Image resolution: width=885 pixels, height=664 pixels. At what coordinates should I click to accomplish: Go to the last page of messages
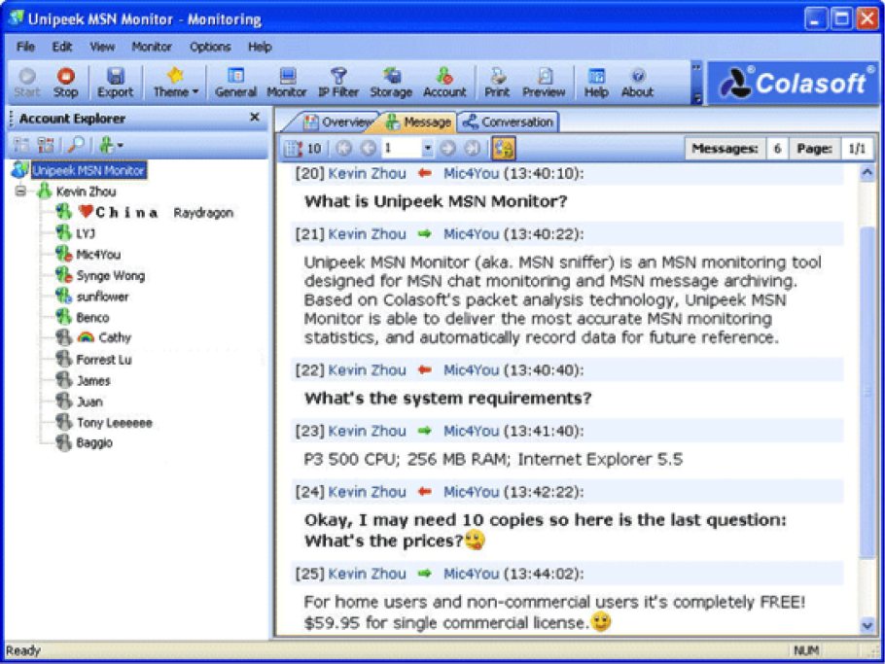tap(472, 149)
